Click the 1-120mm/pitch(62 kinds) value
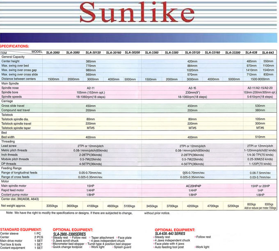279x251 pixels. pyautogui.click(x=260, y=151)
